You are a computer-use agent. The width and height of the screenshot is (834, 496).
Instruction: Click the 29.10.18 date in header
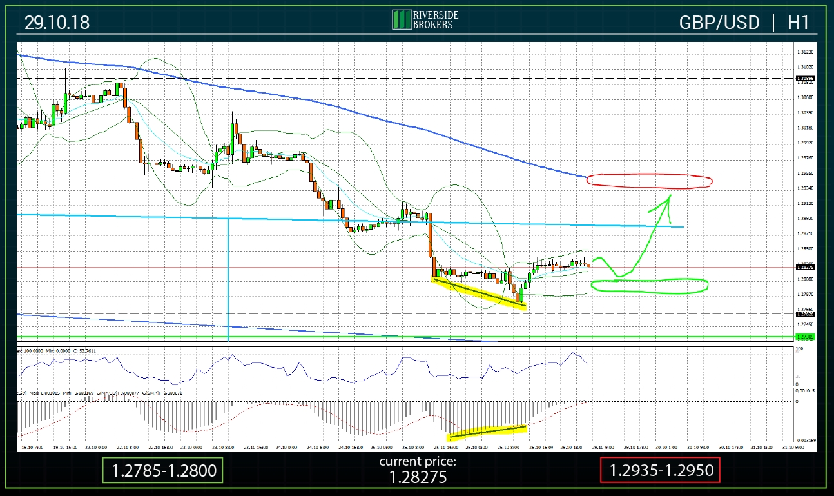[x=57, y=23]
